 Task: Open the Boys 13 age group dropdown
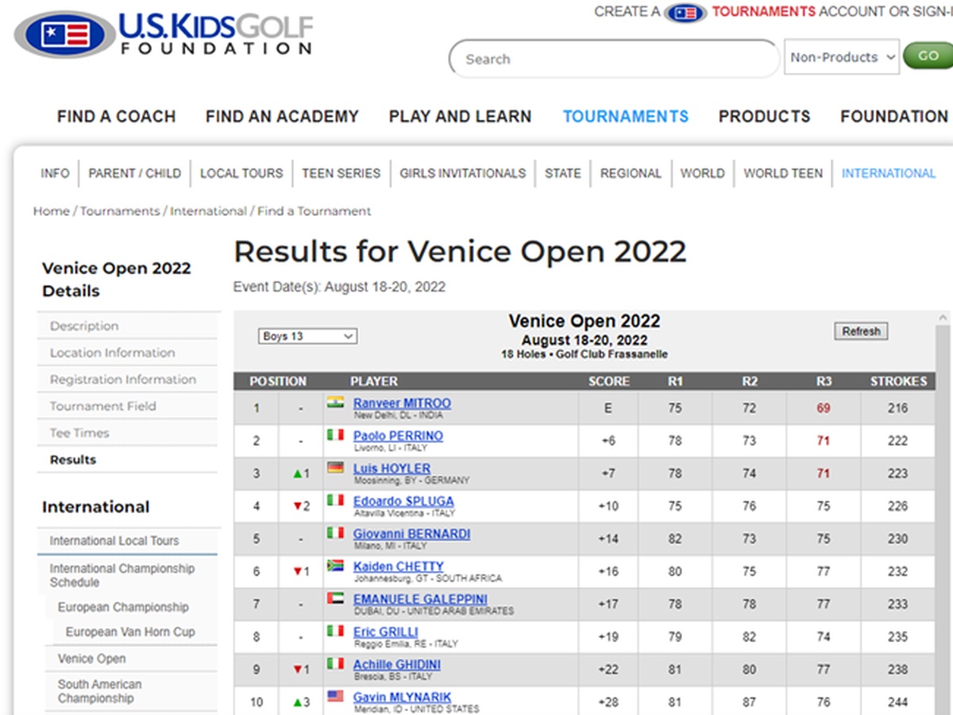308,336
